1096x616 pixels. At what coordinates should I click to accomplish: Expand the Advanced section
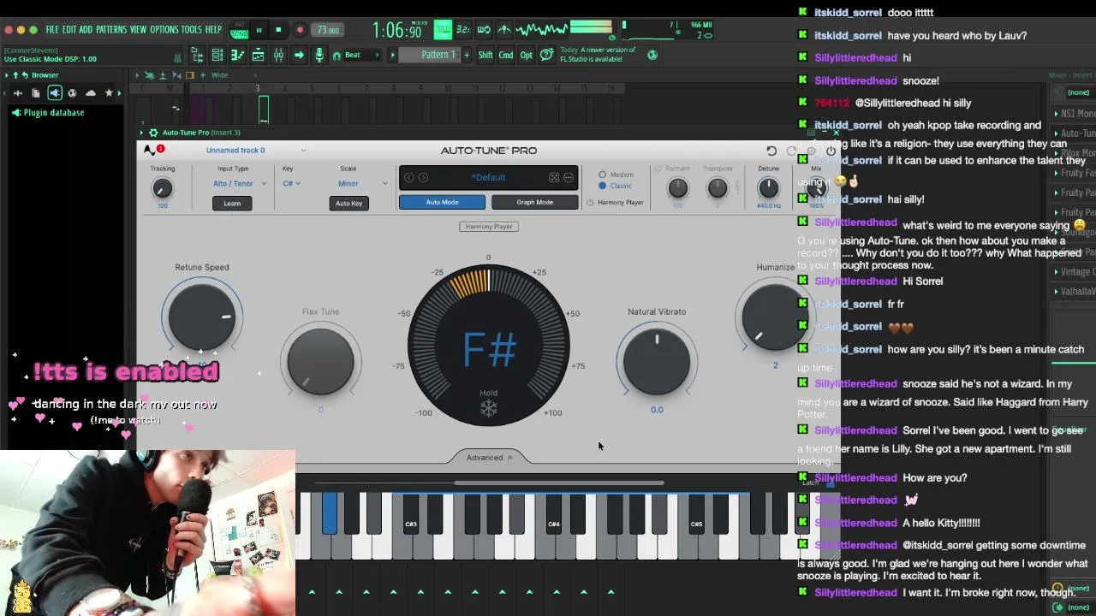(490, 458)
